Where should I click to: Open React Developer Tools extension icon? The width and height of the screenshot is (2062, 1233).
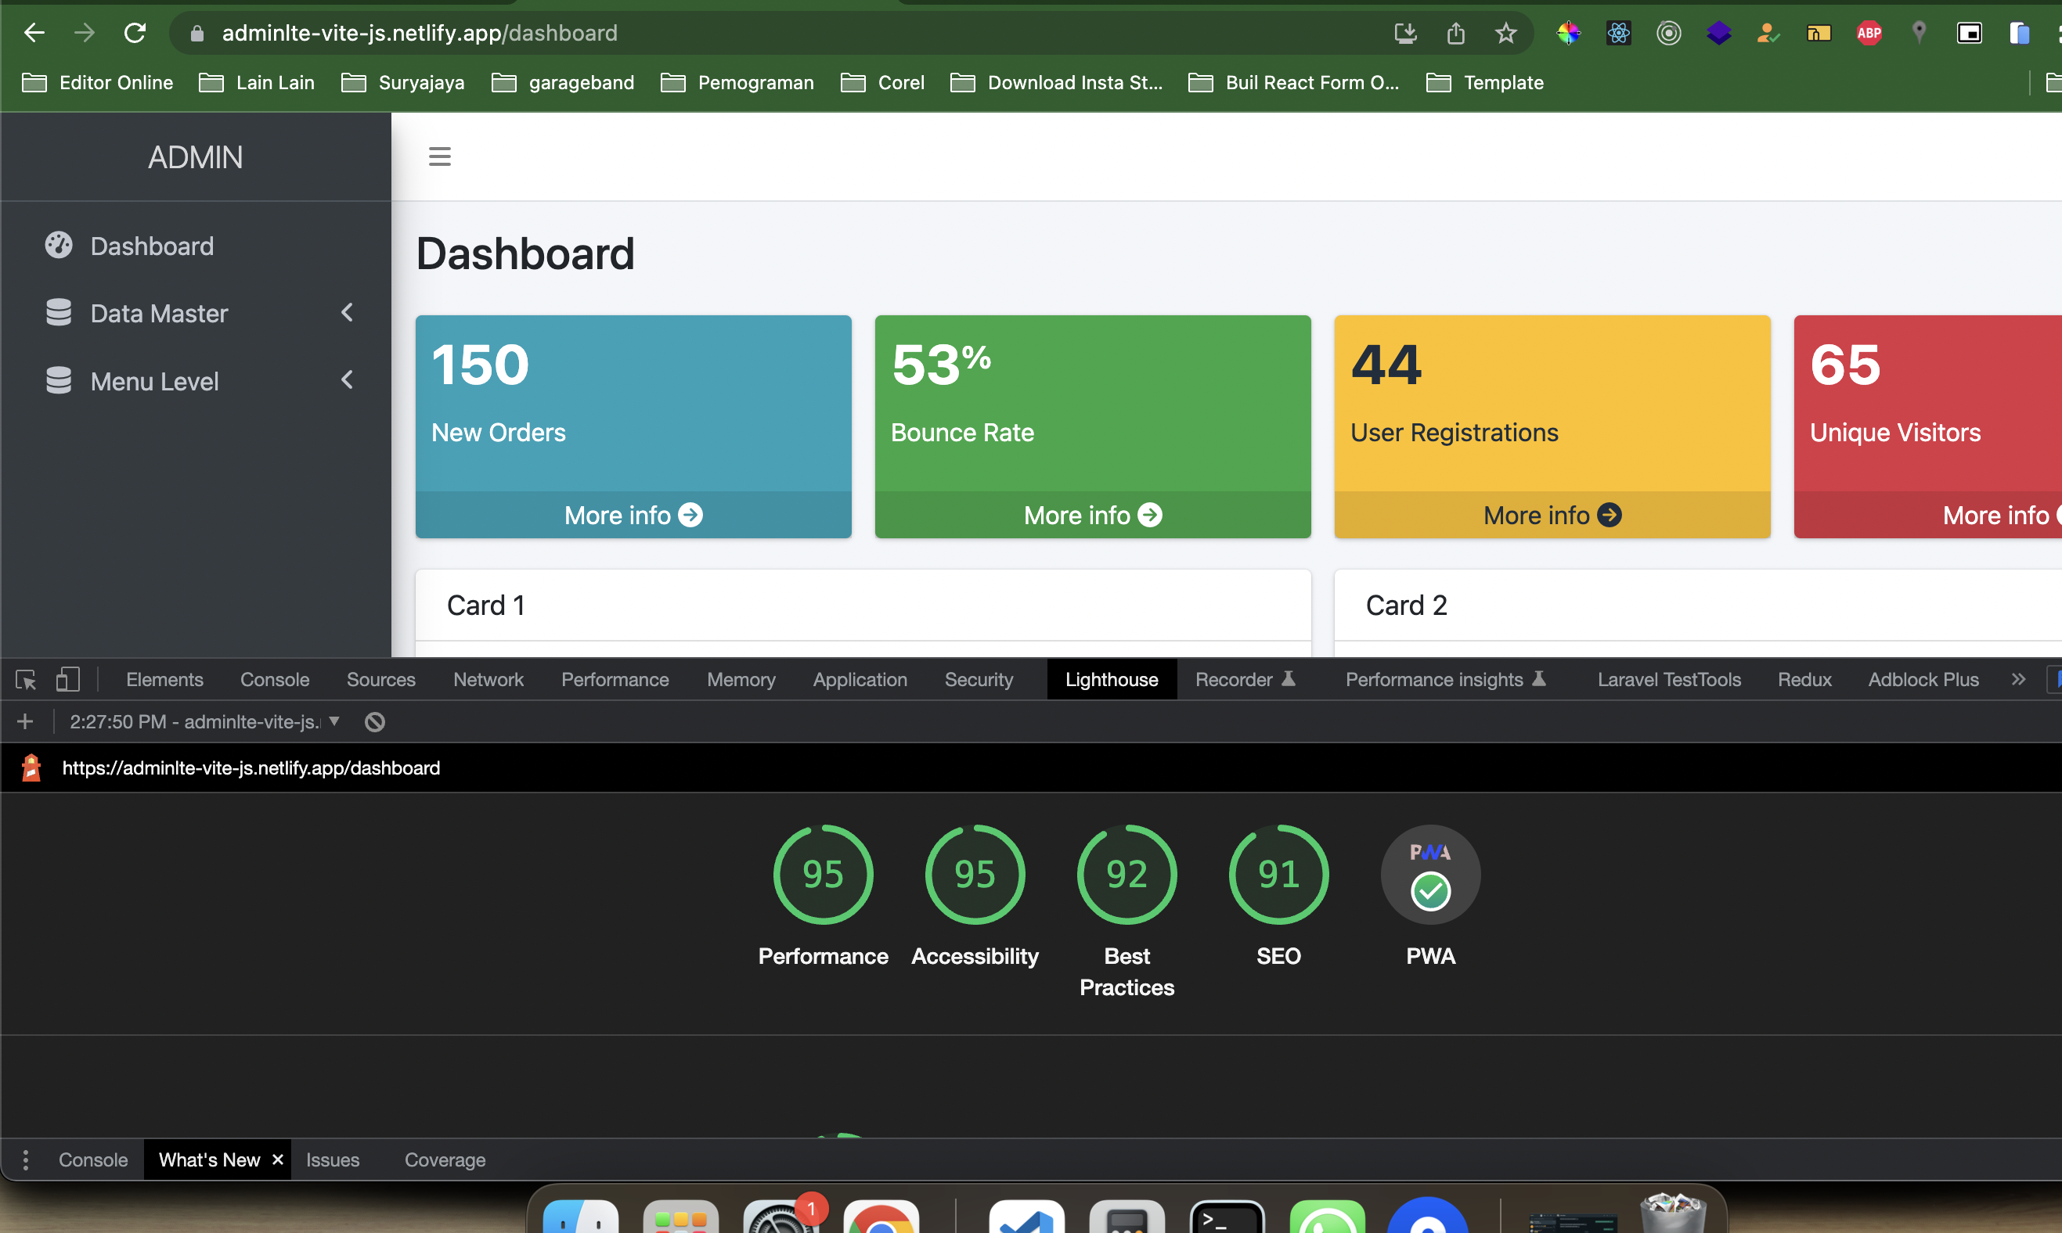click(x=1618, y=33)
